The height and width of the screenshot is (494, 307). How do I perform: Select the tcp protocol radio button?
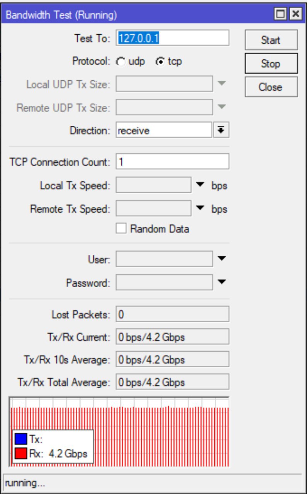160,62
